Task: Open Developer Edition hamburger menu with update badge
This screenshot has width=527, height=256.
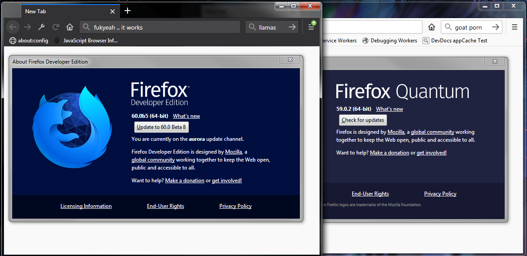Action: 312,26
